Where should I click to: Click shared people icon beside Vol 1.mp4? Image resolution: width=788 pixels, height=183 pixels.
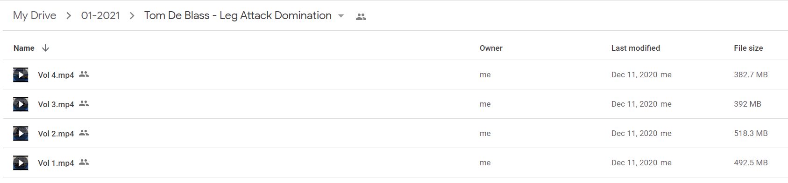[x=84, y=162]
